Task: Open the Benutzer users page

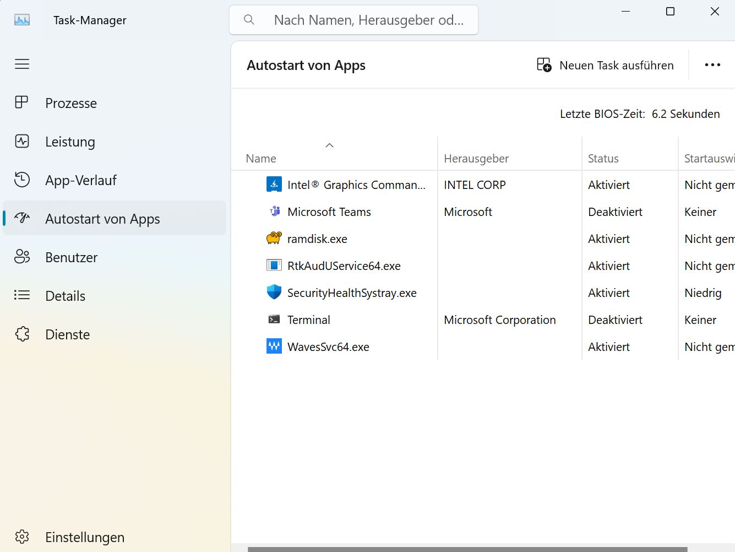Action: click(71, 257)
